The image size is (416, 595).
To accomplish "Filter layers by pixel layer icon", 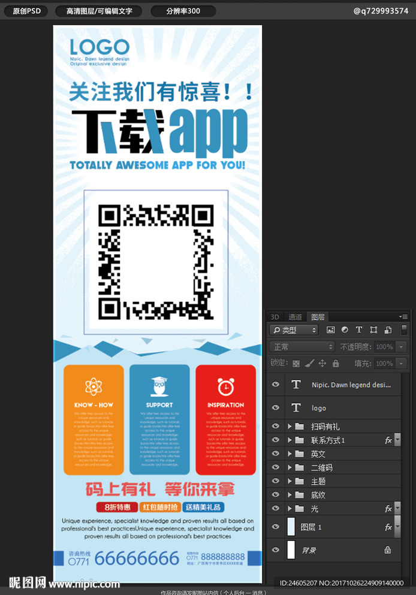I will coord(331,330).
